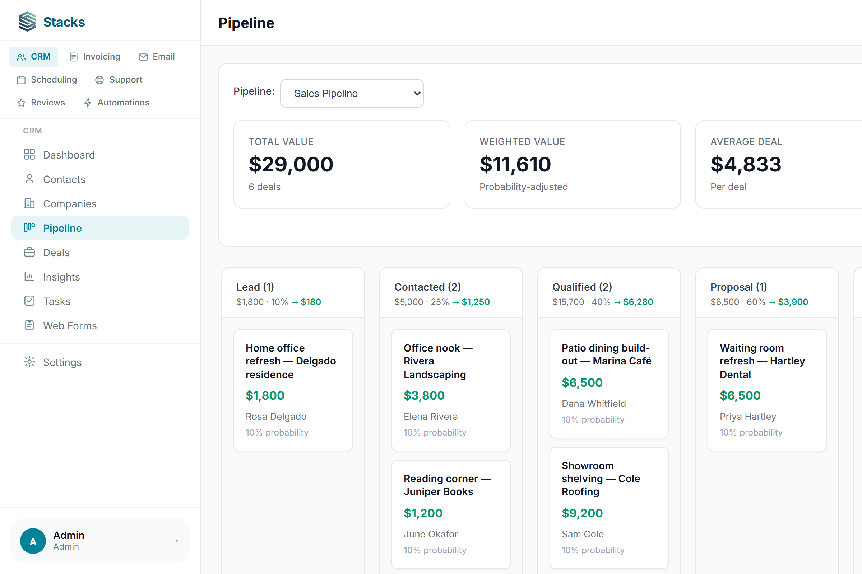Open the CRM module tab
The height and width of the screenshot is (574, 862).
[x=33, y=57]
